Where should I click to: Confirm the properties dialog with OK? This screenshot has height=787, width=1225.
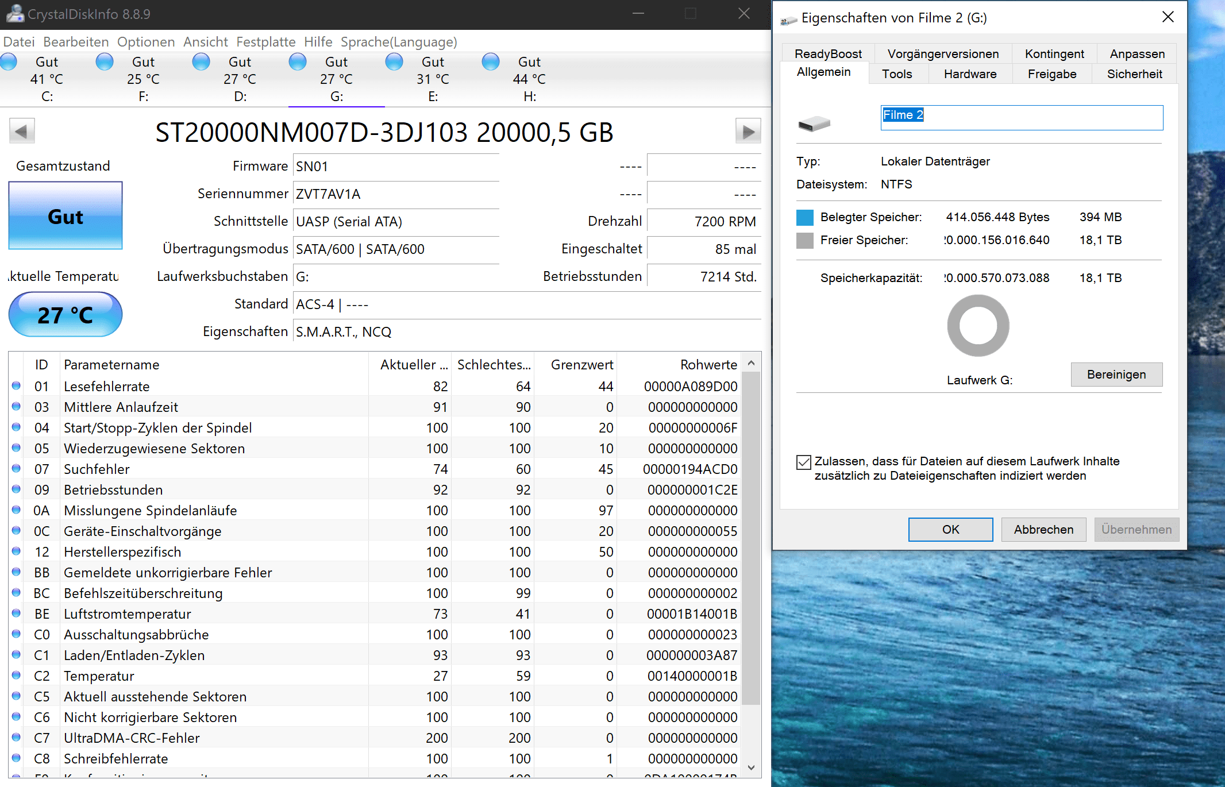coord(951,530)
